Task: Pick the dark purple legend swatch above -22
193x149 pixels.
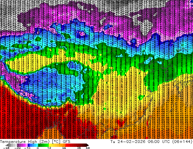Action: pos(18,145)
